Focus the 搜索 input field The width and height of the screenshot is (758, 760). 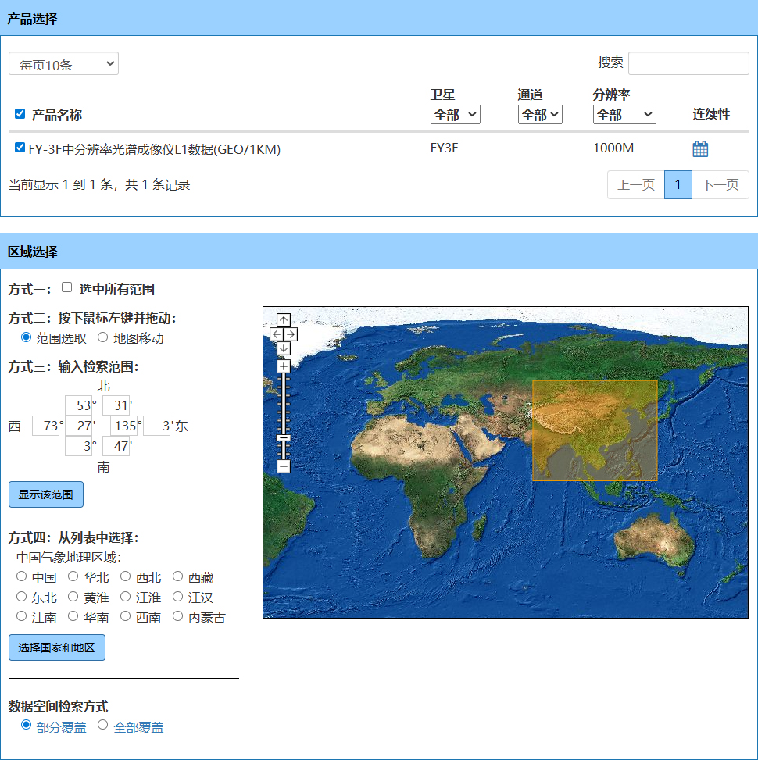pos(688,63)
